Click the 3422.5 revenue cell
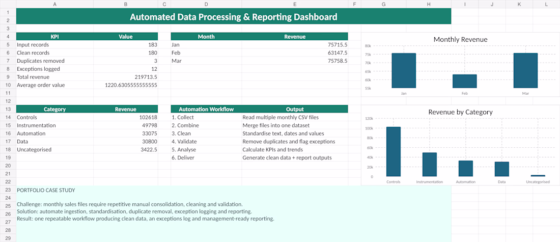Viewport: 560px width, 242px height. (125, 149)
